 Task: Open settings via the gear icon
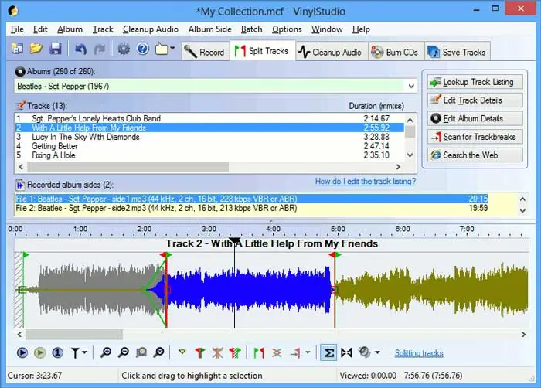click(x=124, y=49)
